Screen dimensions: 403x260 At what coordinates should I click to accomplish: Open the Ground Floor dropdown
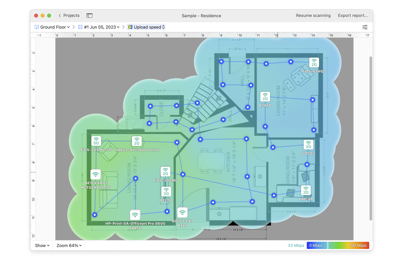(52, 27)
